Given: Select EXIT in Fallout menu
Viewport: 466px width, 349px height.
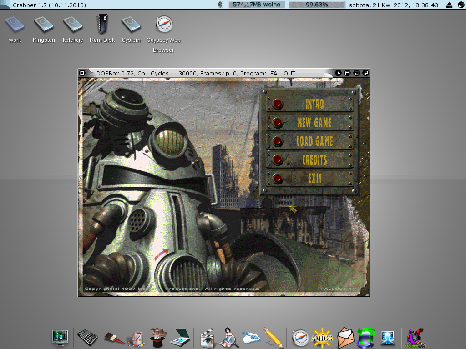Looking at the screenshot, I should click(x=309, y=178).
